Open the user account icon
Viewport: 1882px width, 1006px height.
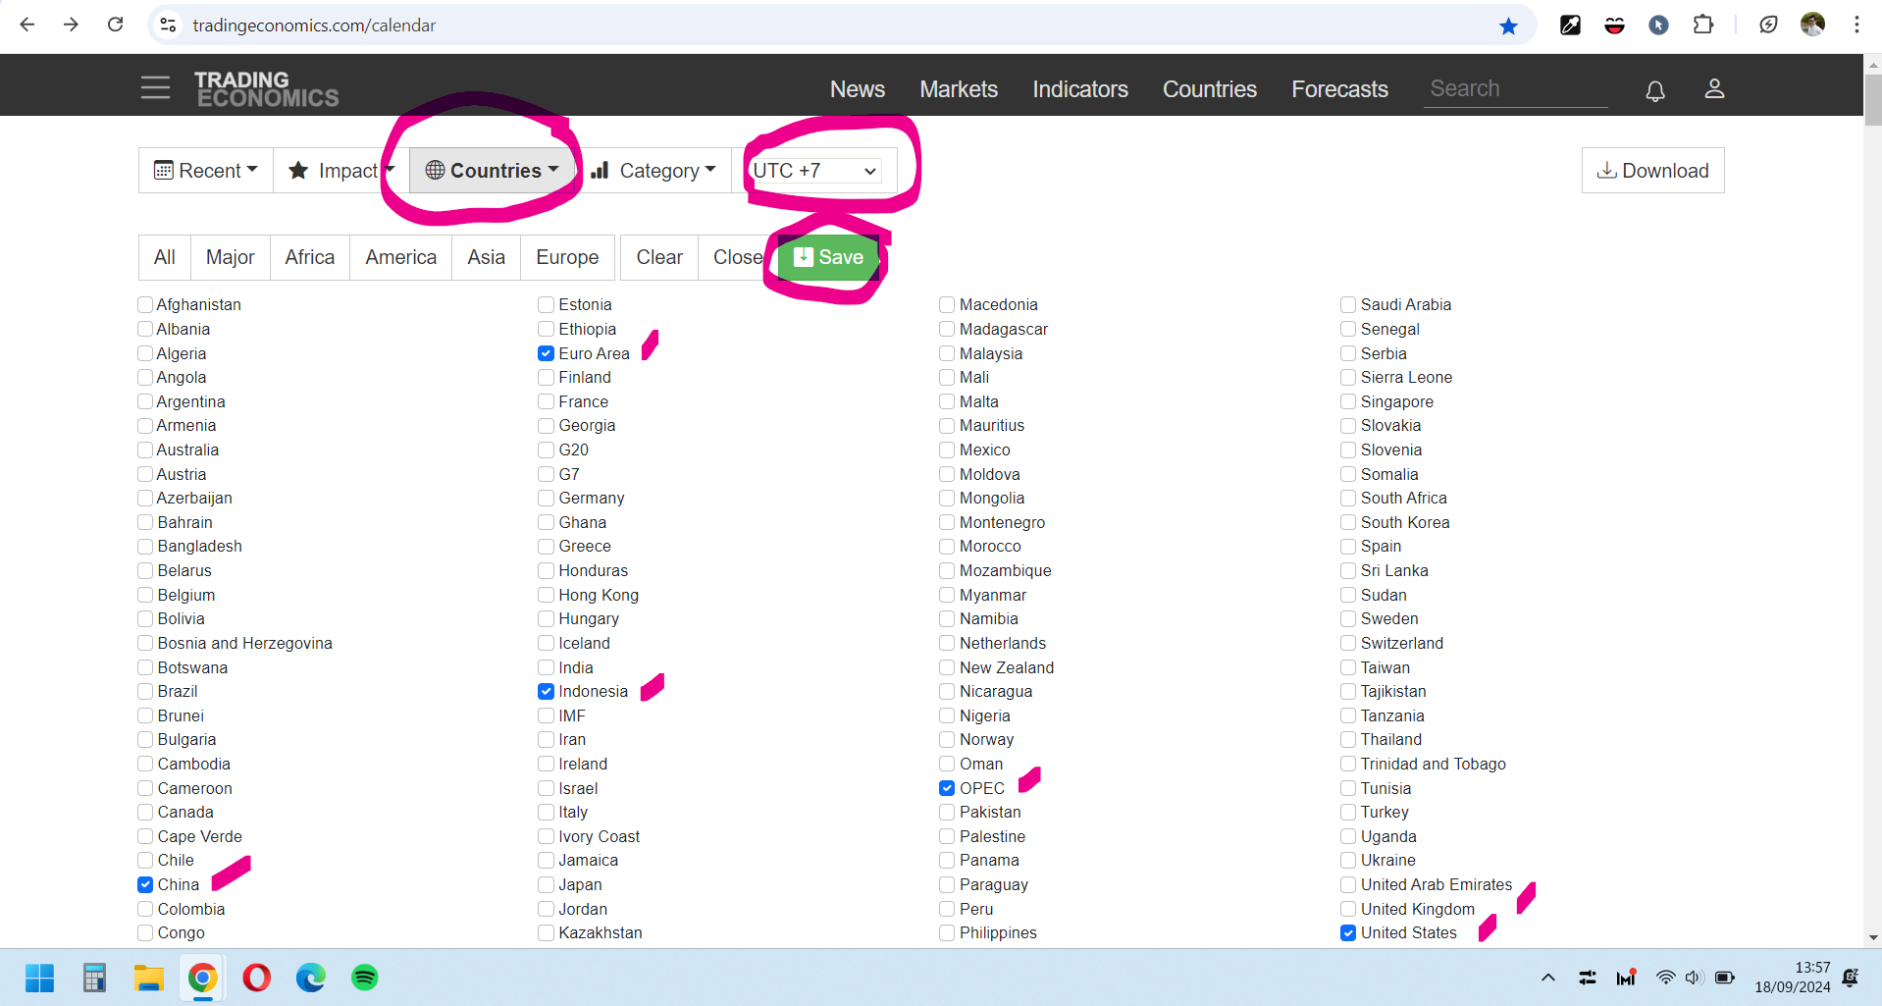(x=1713, y=89)
